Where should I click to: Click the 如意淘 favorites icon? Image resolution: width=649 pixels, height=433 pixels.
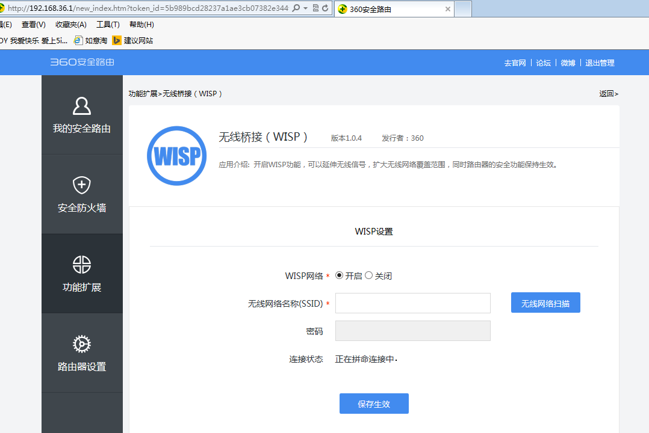coord(78,40)
